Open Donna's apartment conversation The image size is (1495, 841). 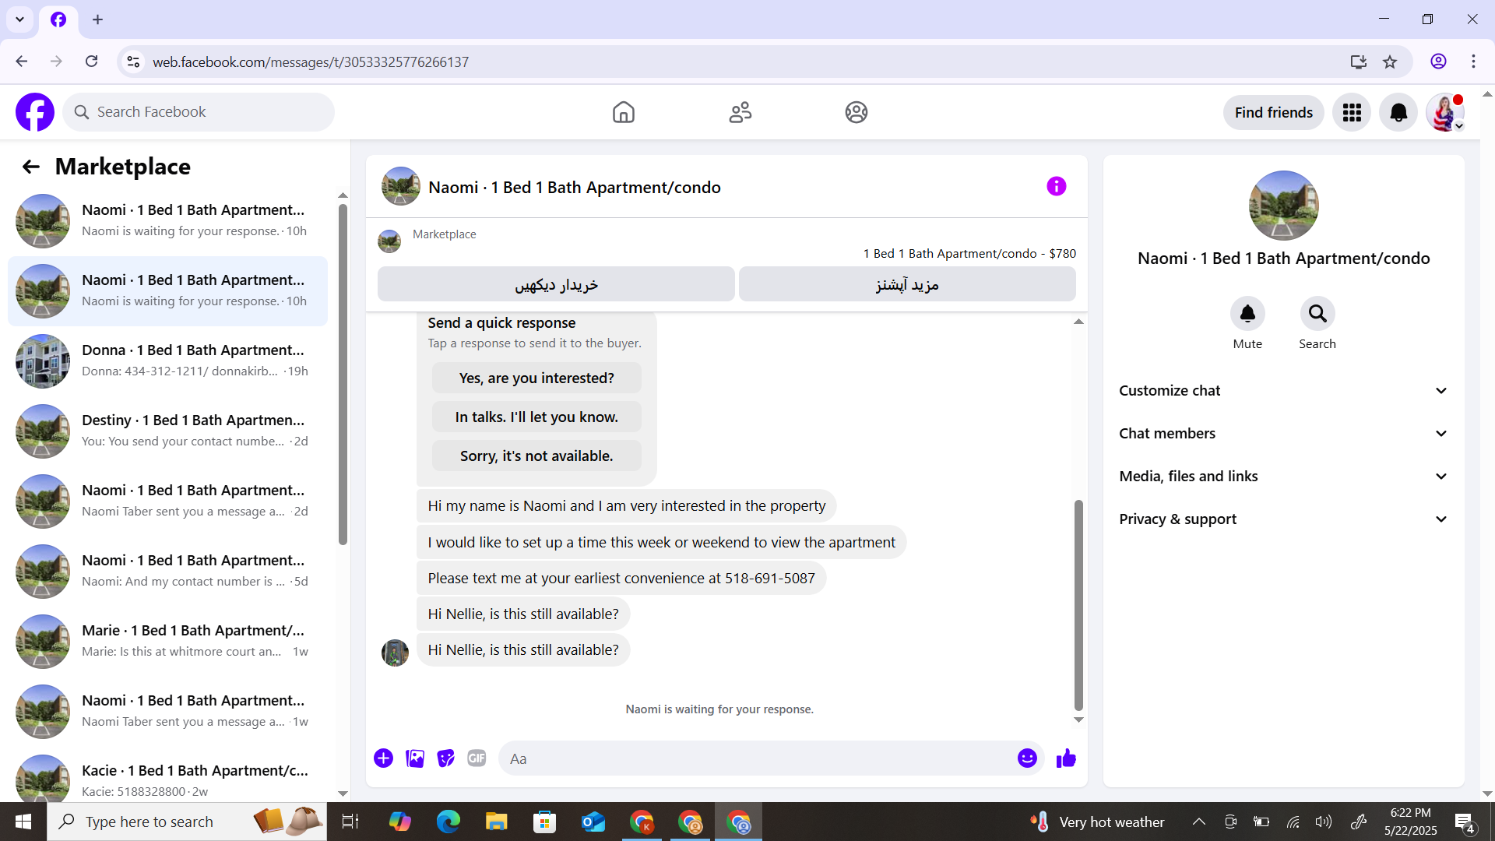tap(167, 361)
